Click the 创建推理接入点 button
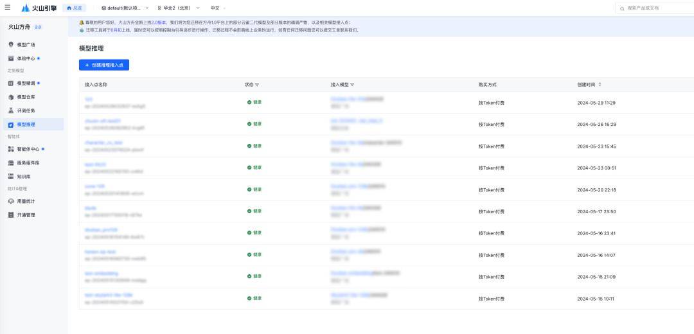This screenshot has height=334, width=694. click(104, 65)
